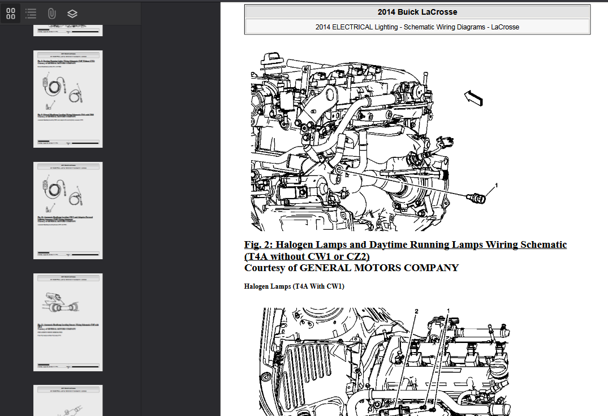Click 'Halogen Lamps (T4A With CW1)' label
The image size is (608, 416).
pos(294,286)
